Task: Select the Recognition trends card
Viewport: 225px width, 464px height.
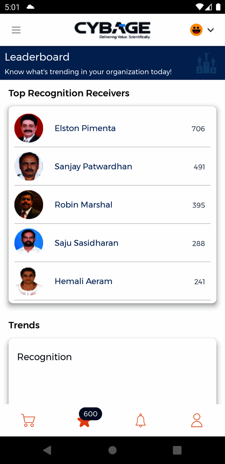Action: [113, 371]
